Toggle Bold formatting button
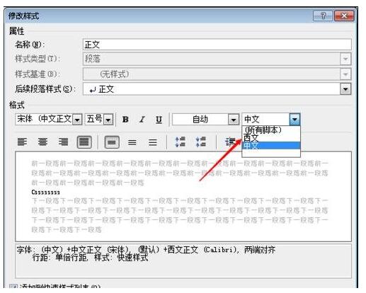This screenshot has height=293, width=366. (125, 120)
